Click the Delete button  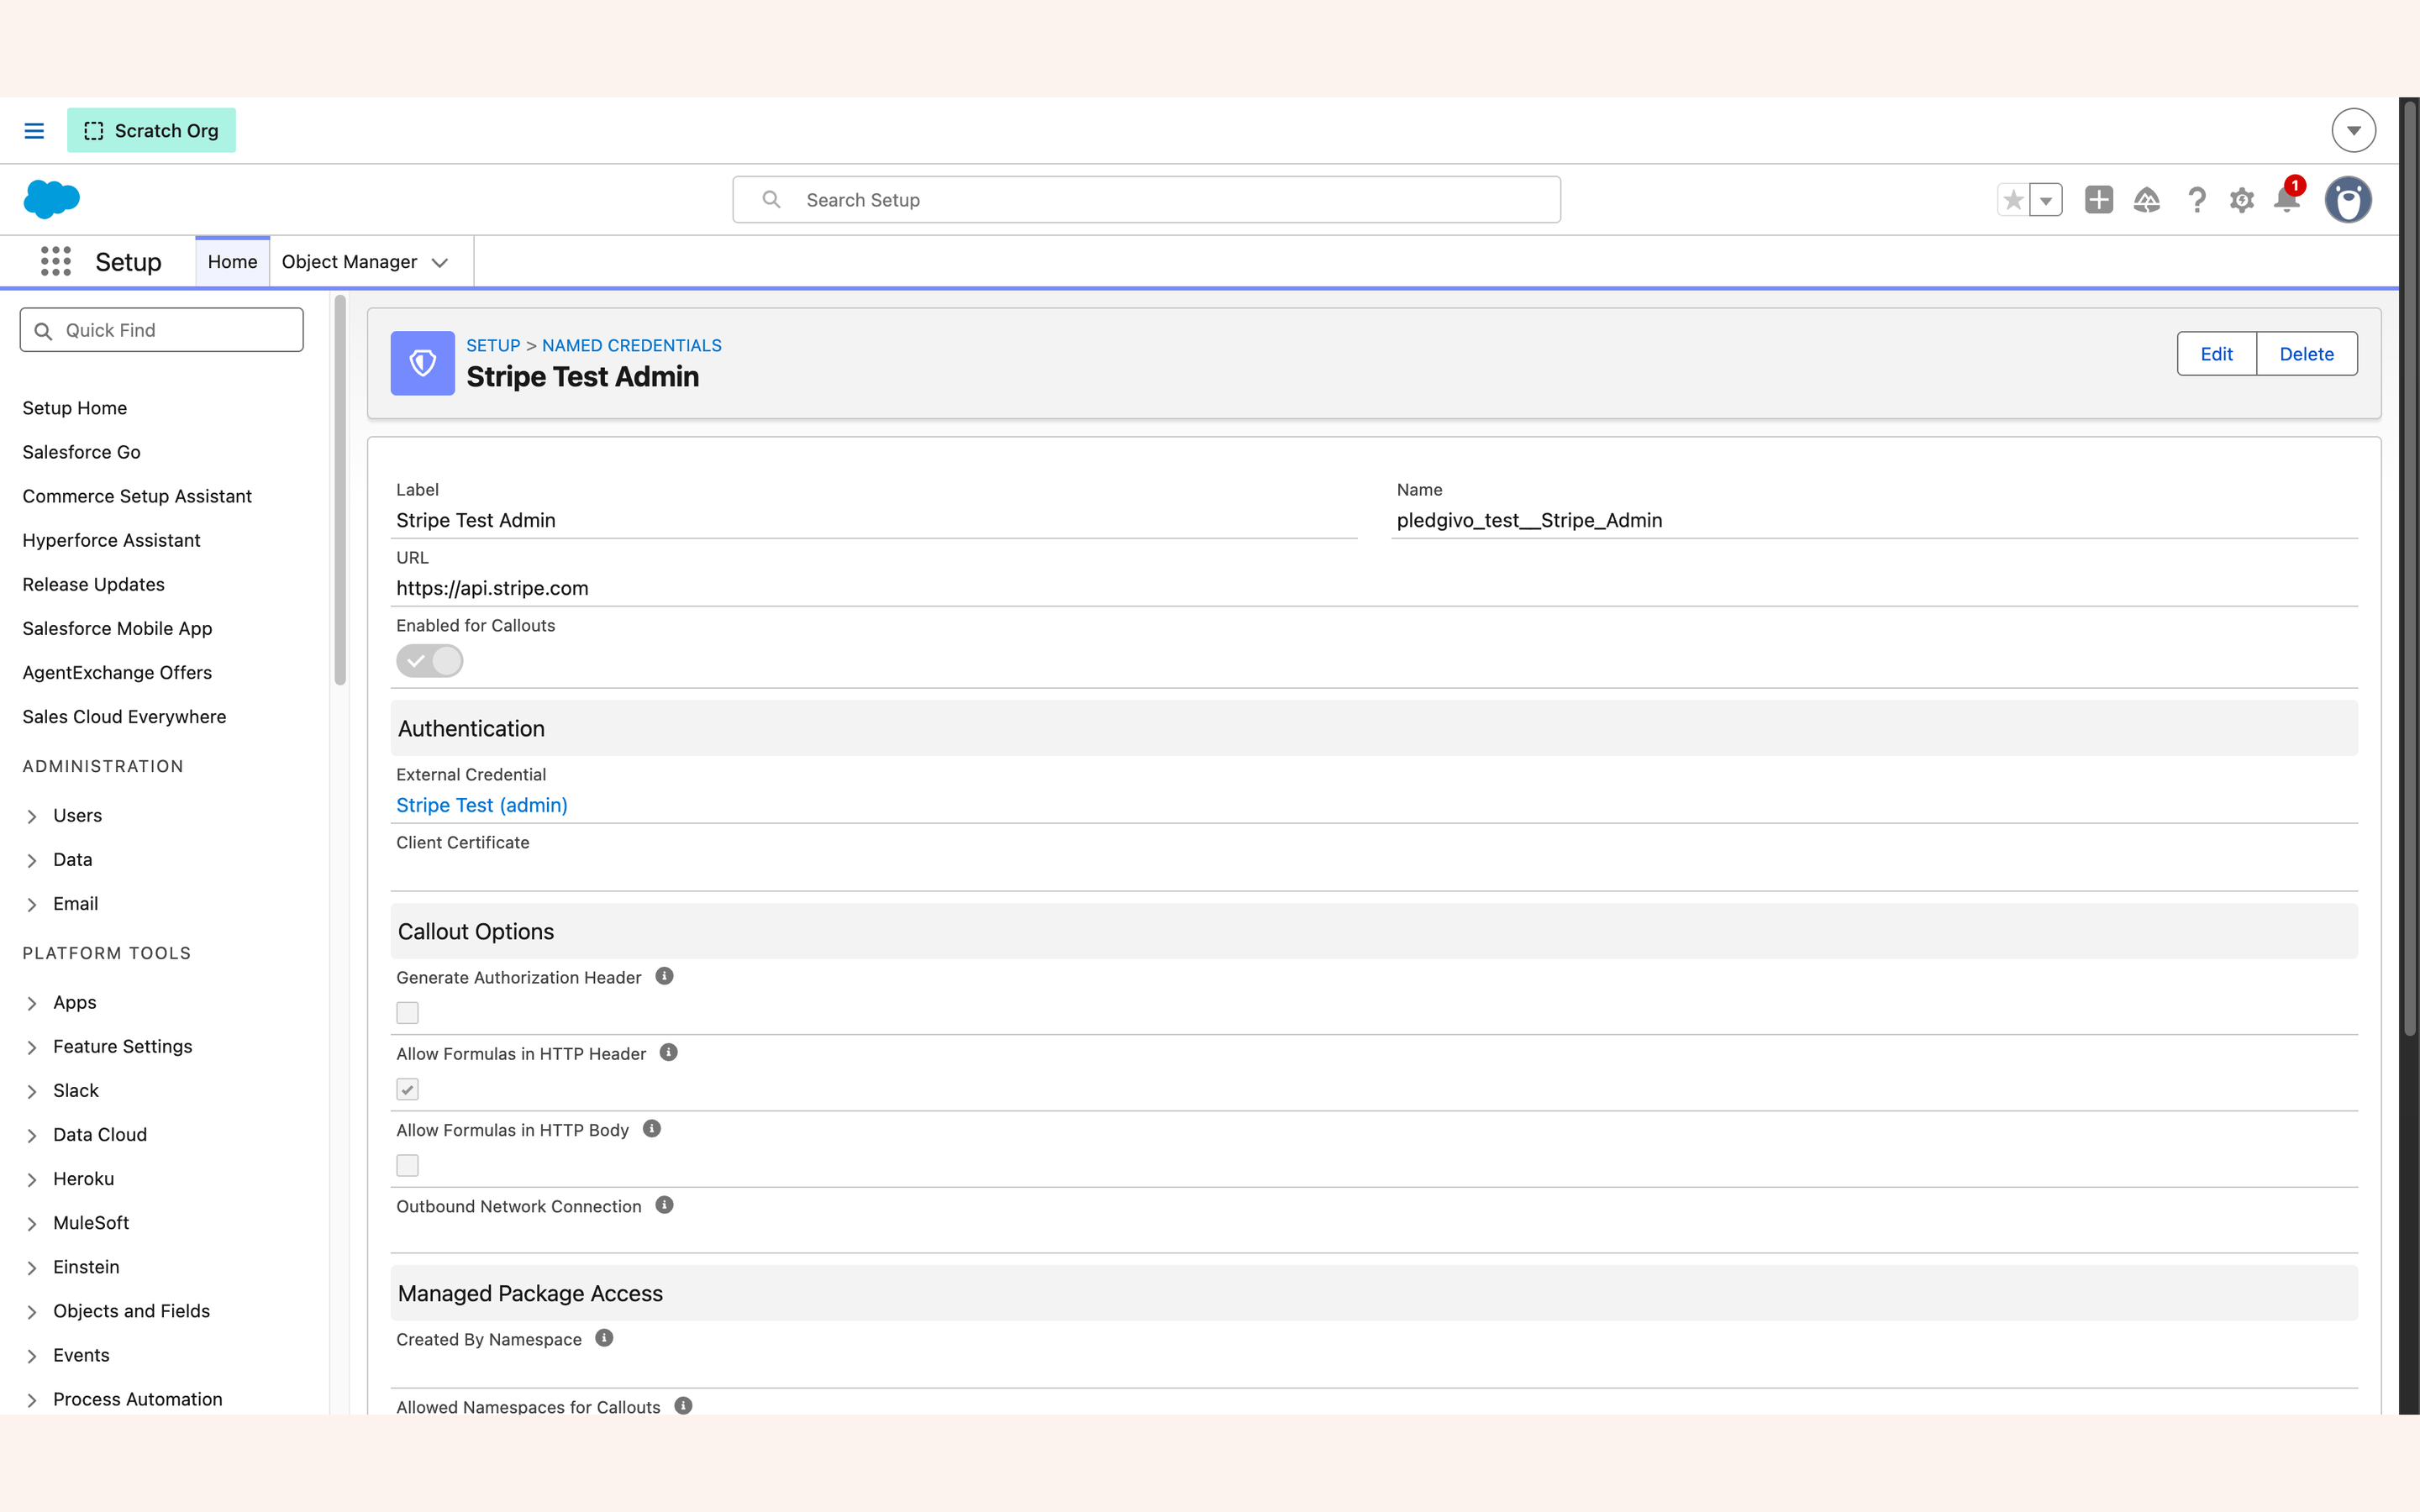(2306, 353)
